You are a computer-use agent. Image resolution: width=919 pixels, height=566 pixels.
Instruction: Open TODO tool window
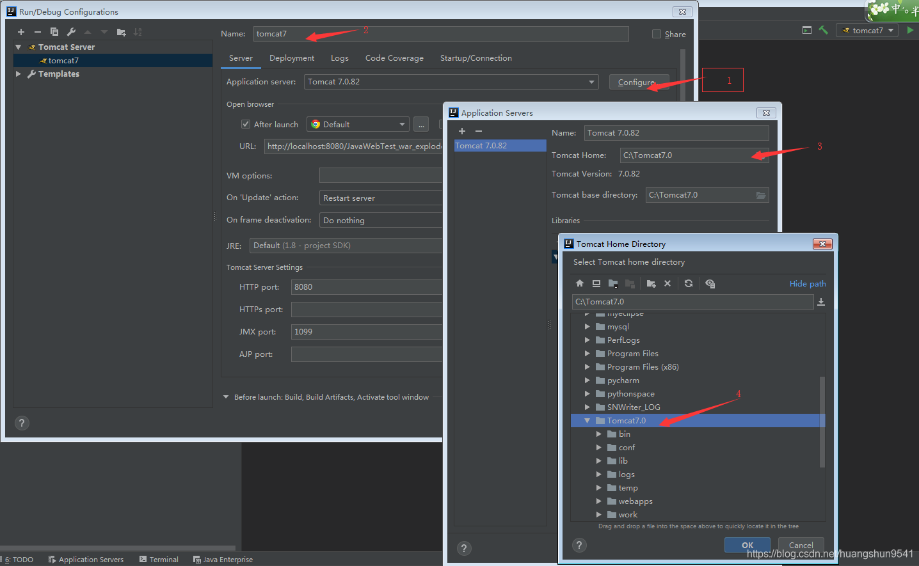click(19, 560)
